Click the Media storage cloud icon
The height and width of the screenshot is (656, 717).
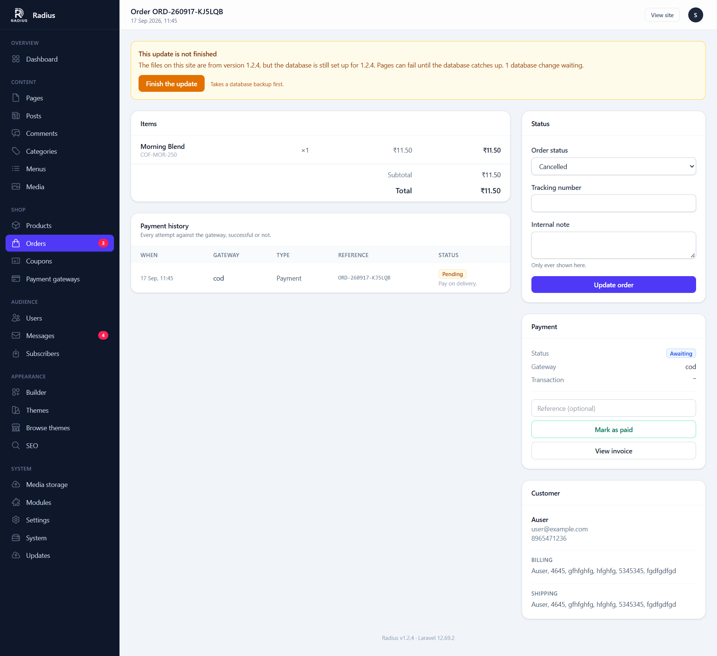(16, 484)
